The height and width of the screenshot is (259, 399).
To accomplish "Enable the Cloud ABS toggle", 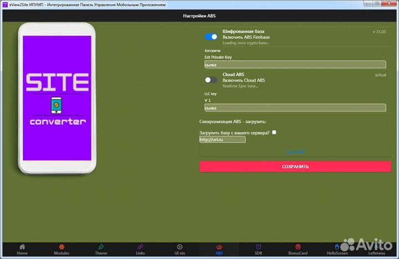I will 211,80.
